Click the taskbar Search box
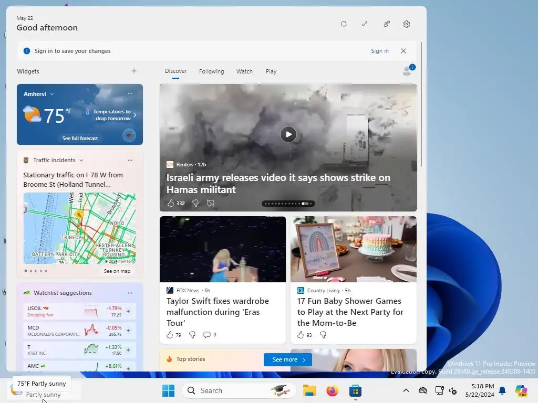Screen dimensions: 538x403 [239, 390]
